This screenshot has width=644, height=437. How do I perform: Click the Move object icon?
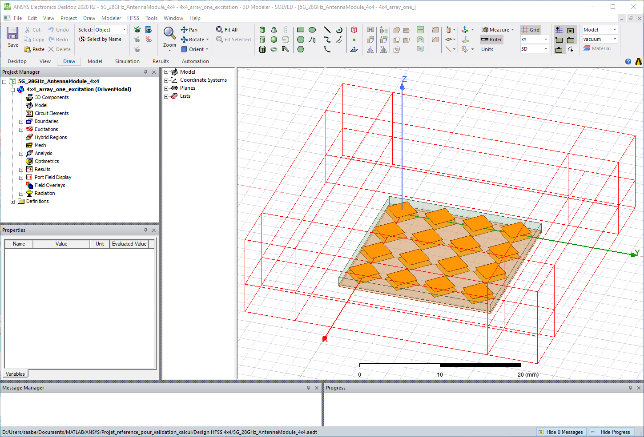click(370, 30)
